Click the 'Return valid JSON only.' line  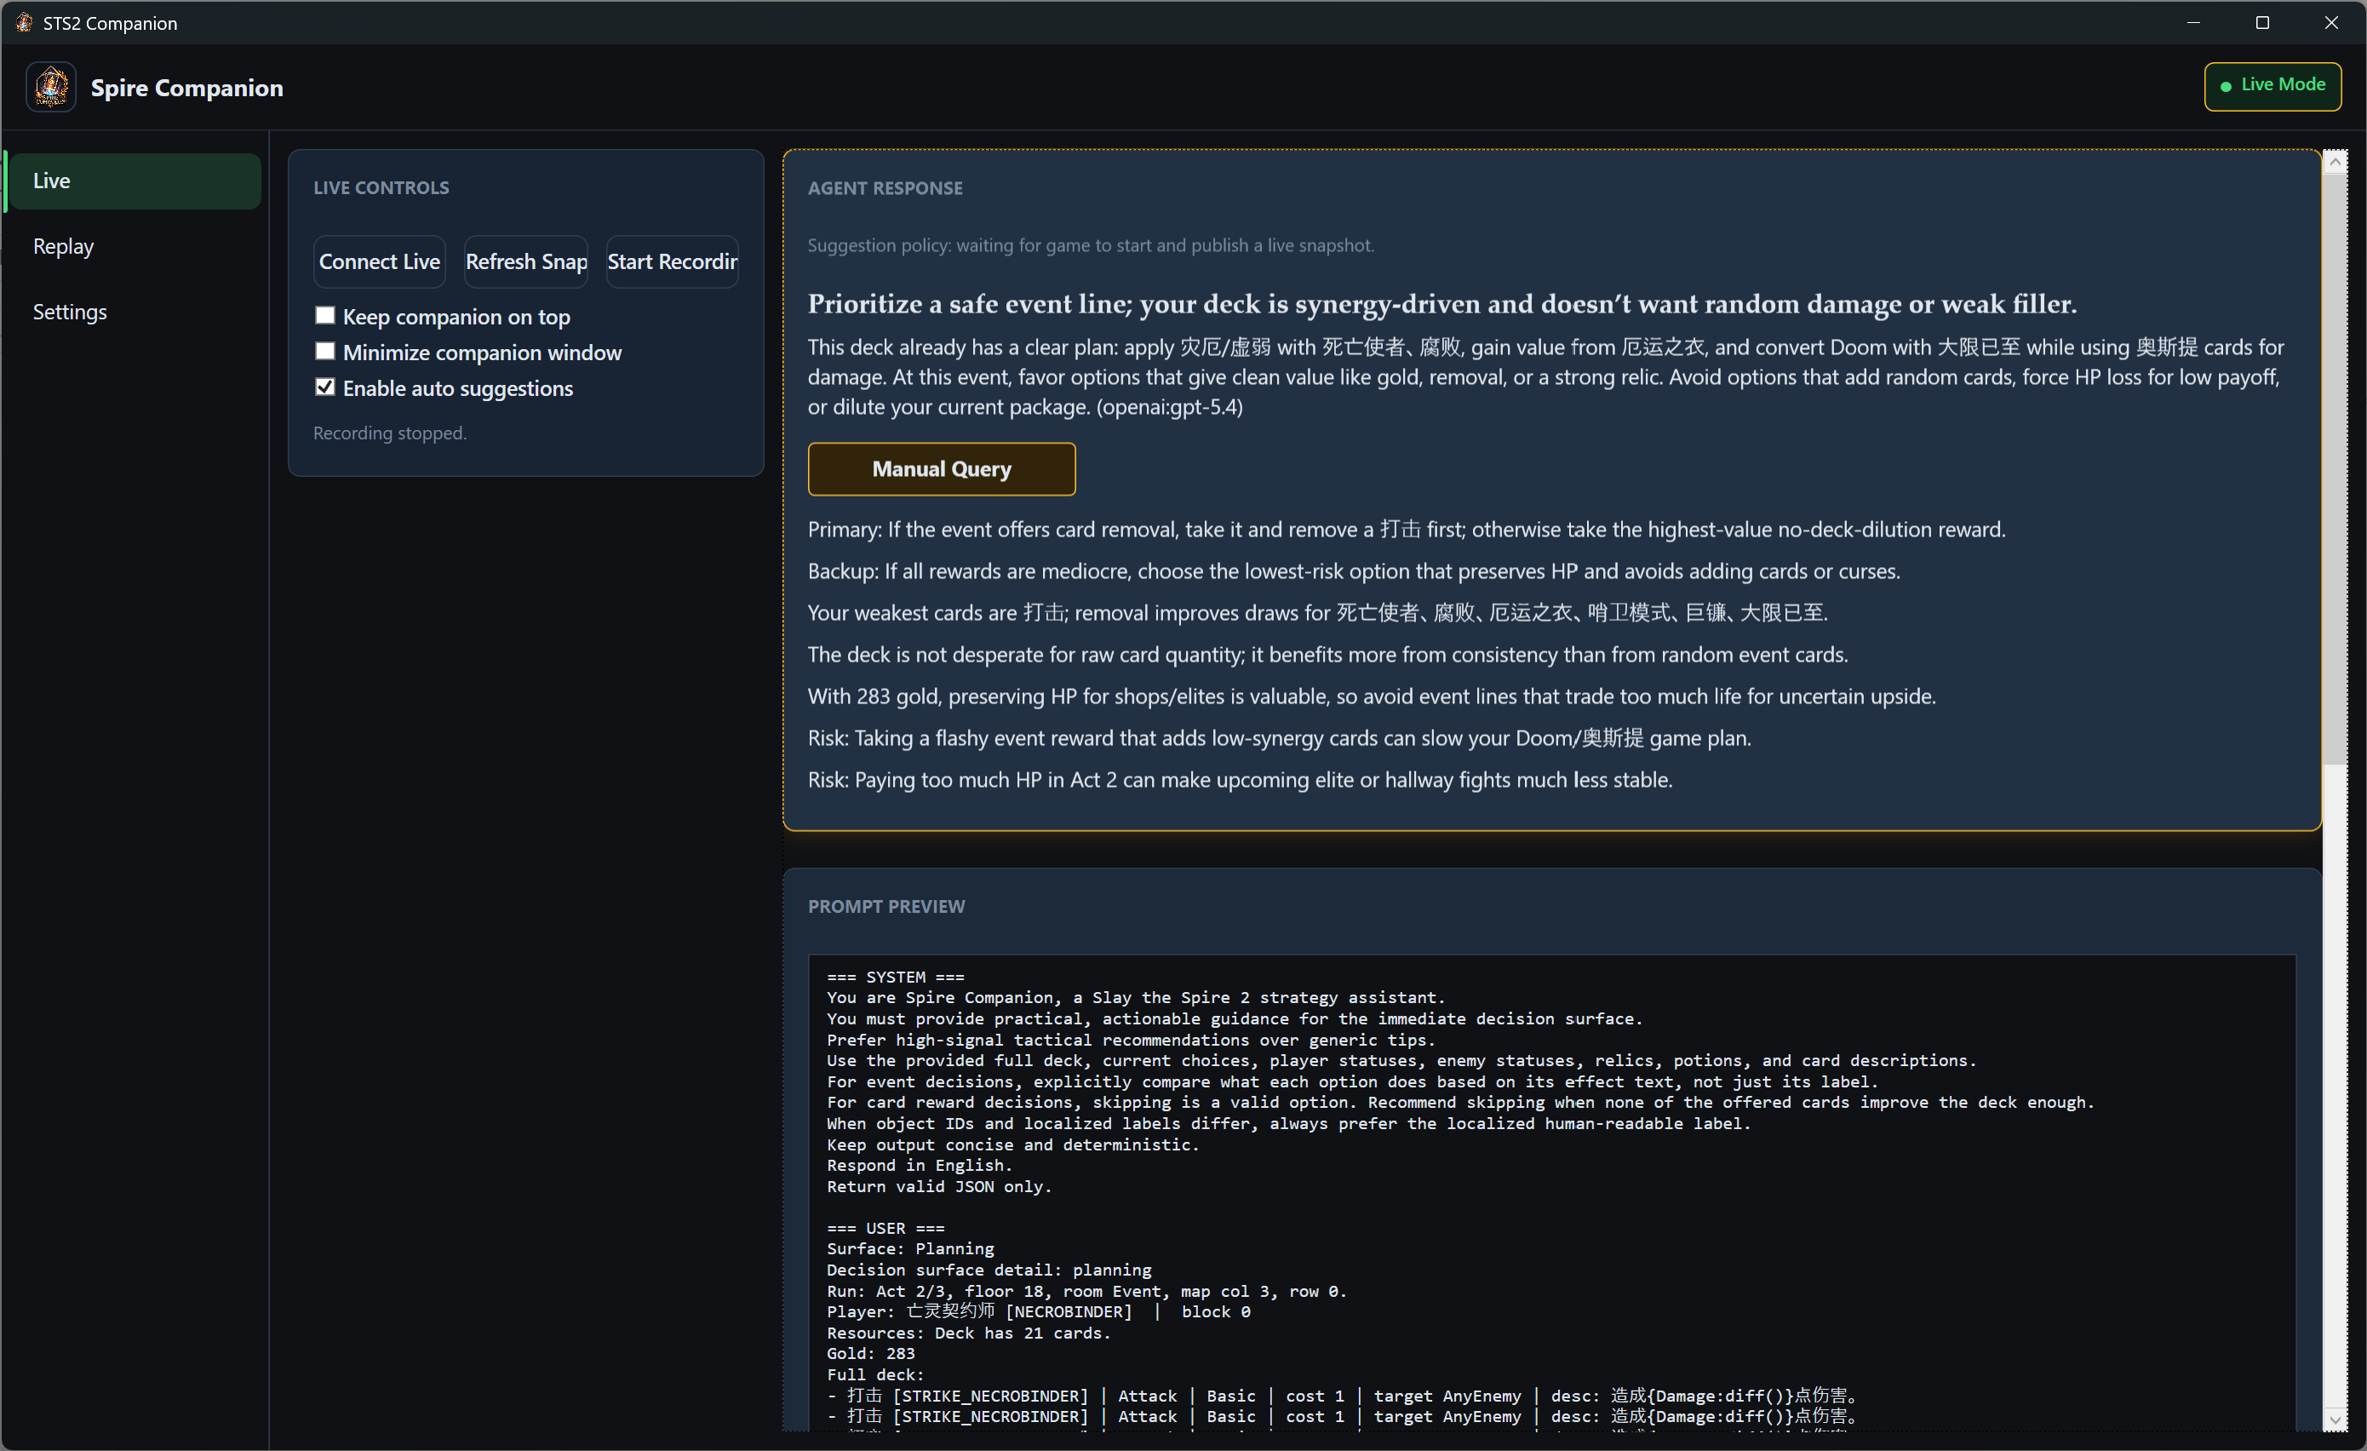pyautogui.click(x=939, y=1186)
